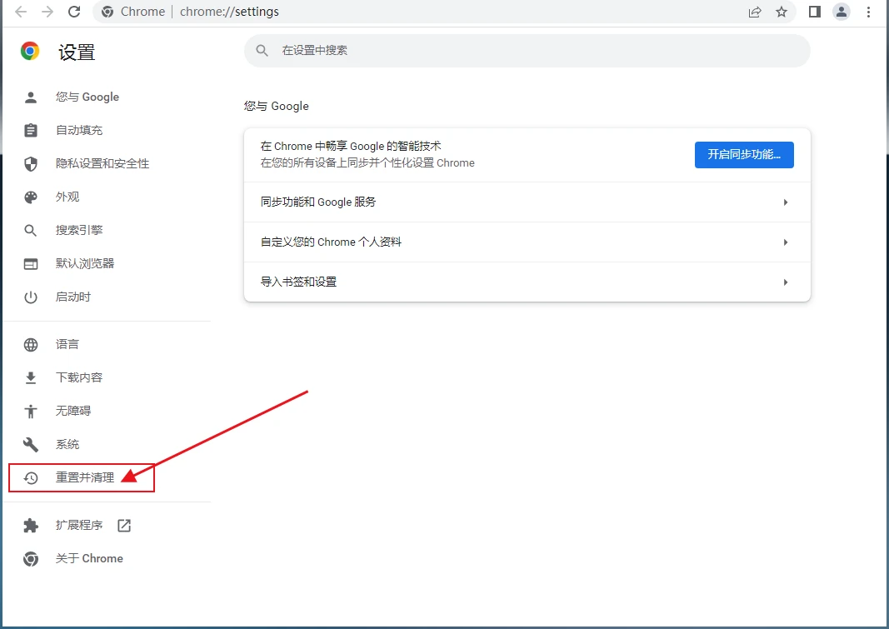Bookmark this page with the star icon
Viewport: 889px width, 629px height.
tap(782, 12)
